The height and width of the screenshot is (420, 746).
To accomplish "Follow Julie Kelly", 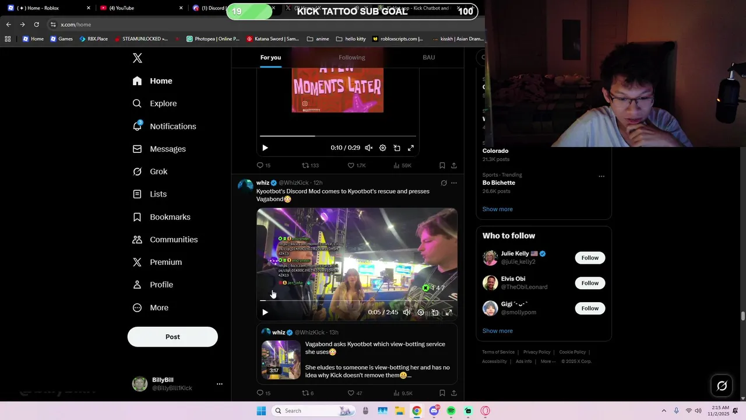I will (x=590, y=258).
